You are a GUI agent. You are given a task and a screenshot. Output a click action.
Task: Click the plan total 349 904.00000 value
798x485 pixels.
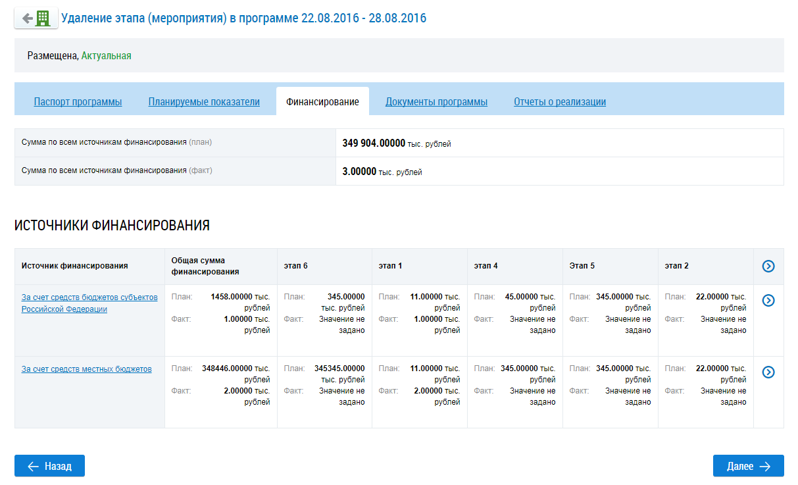tap(374, 143)
